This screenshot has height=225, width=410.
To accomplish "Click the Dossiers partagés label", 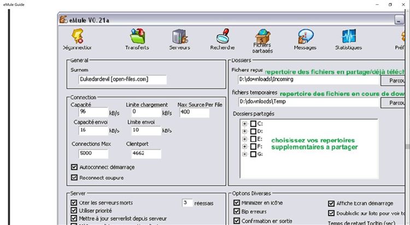I will [254, 114].
